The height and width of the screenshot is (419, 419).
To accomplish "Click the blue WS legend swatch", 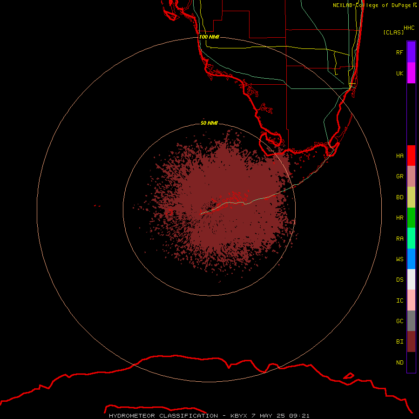I will click(x=411, y=259).
